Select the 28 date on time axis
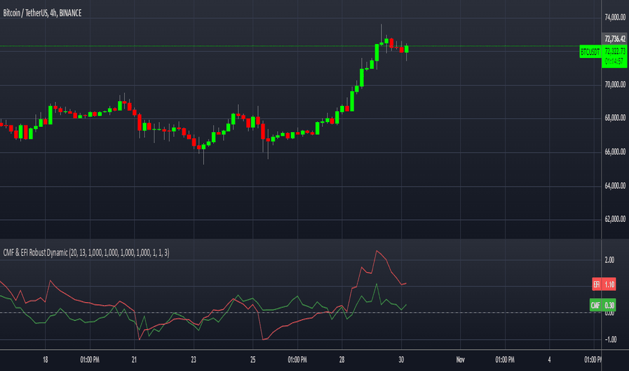This screenshot has height=371, width=629. tap(343, 359)
